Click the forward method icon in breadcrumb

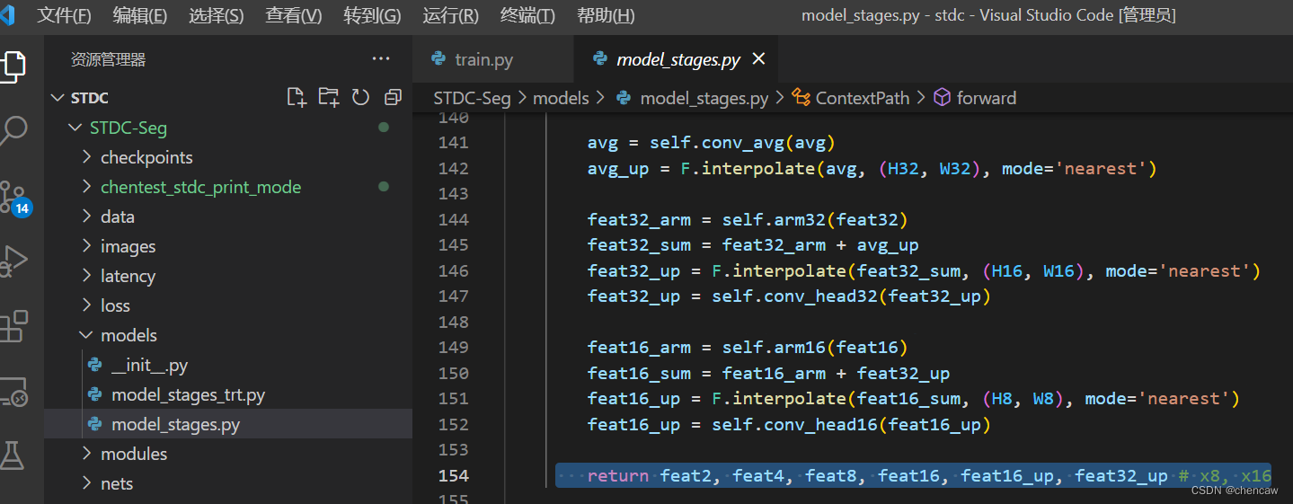point(942,98)
